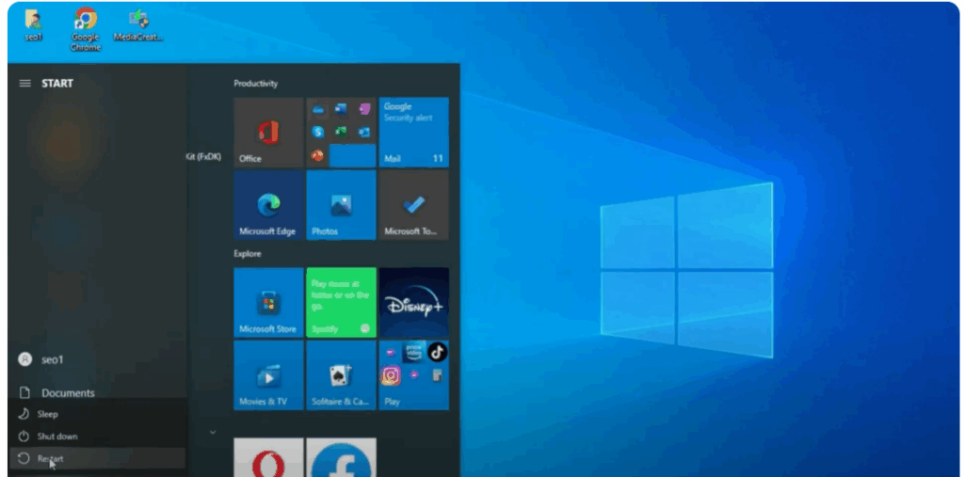
Task: Open the Office apps folder tile
Action: click(x=341, y=132)
